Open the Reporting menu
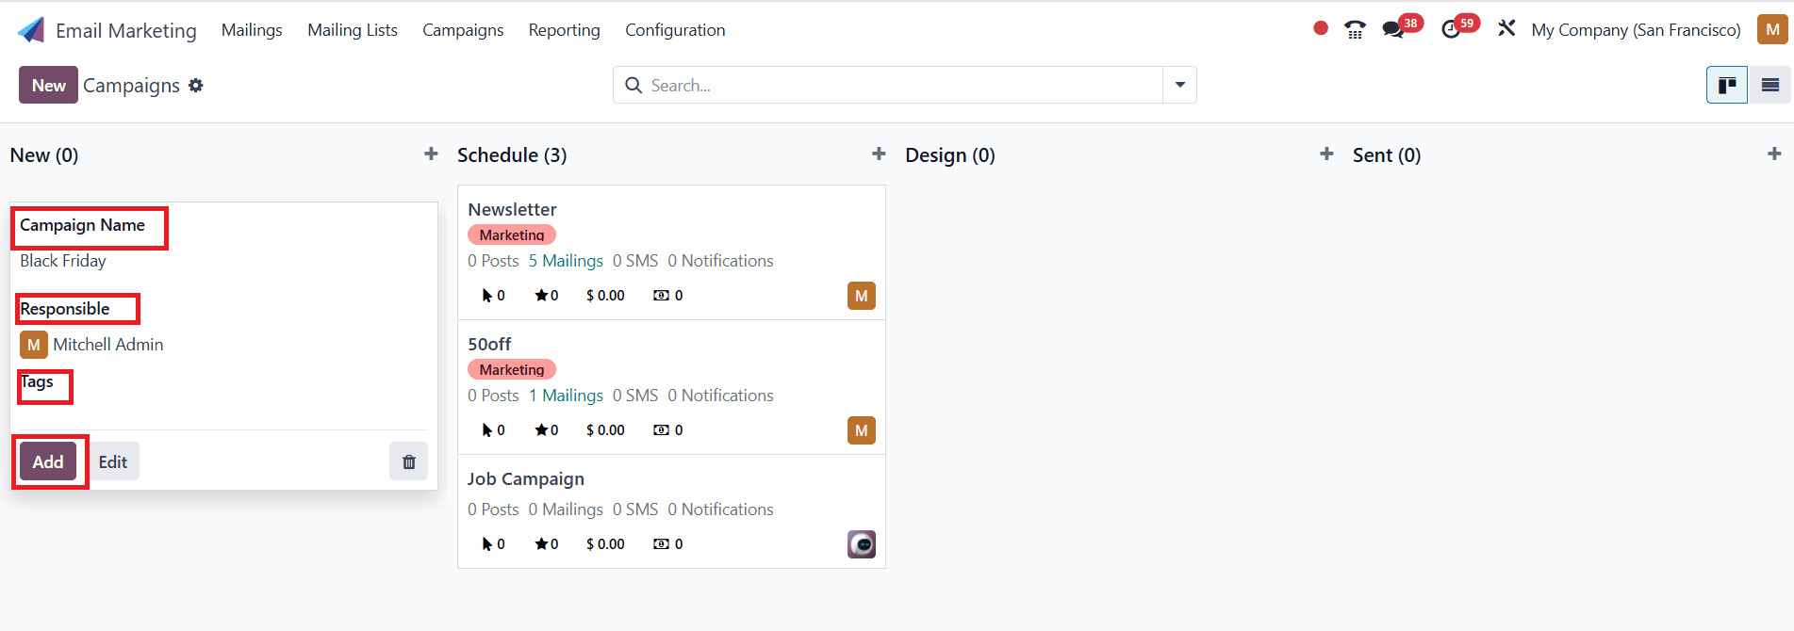Image resolution: width=1794 pixels, height=631 pixels. [564, 30]
